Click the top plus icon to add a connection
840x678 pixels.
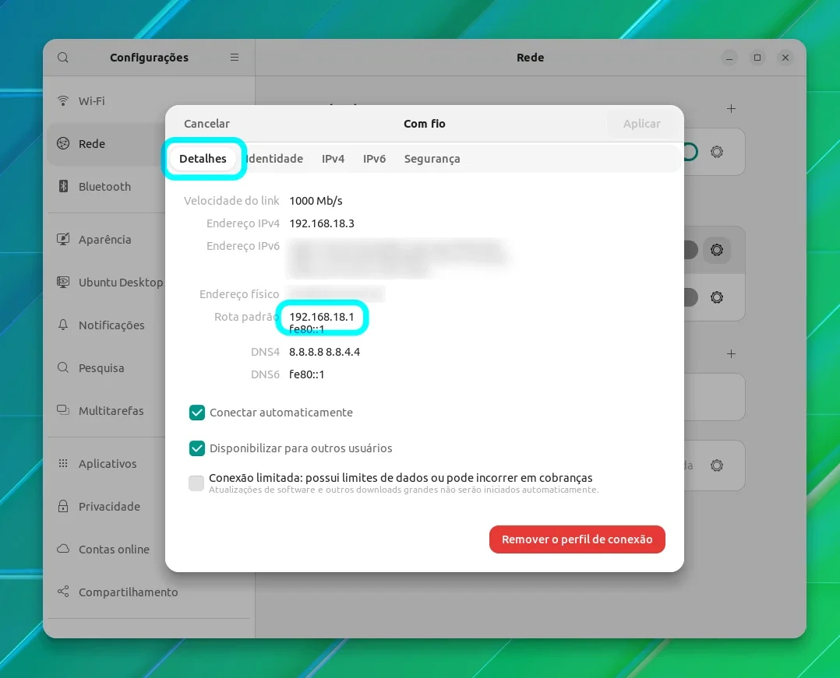tap(731, 109)
